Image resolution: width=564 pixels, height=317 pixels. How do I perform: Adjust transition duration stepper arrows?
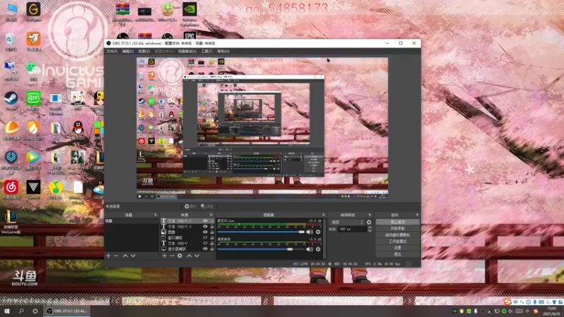coord(369,229)
